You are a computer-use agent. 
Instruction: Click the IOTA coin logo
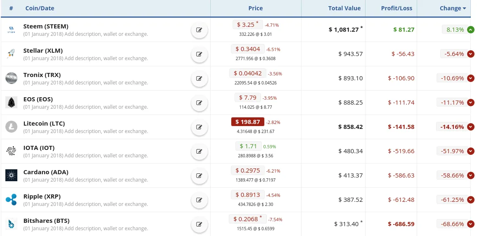[x=11, y=151]
